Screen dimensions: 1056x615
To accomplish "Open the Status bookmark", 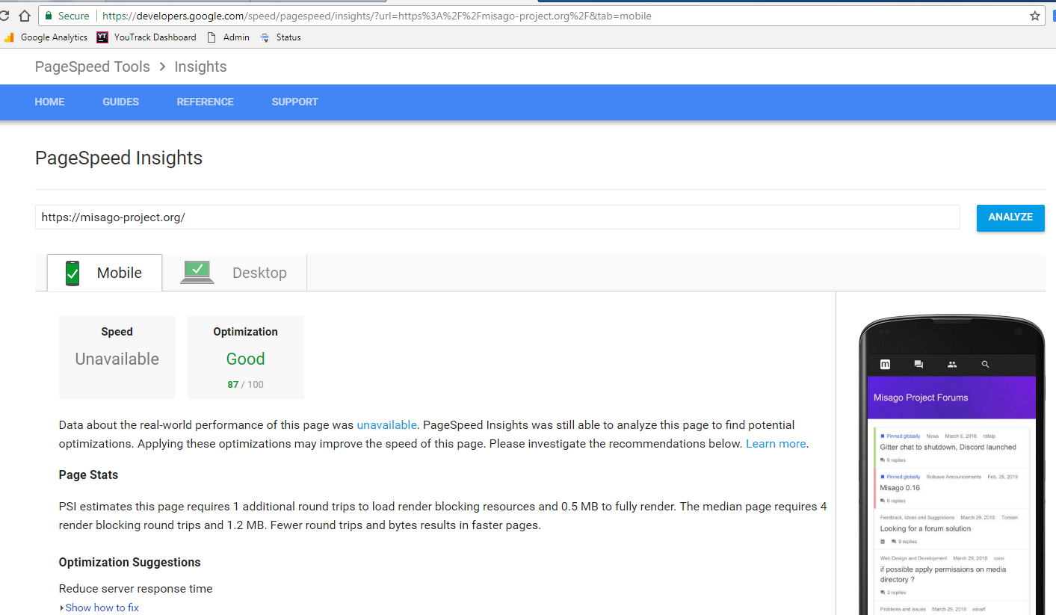I will (x=281, y=37).
